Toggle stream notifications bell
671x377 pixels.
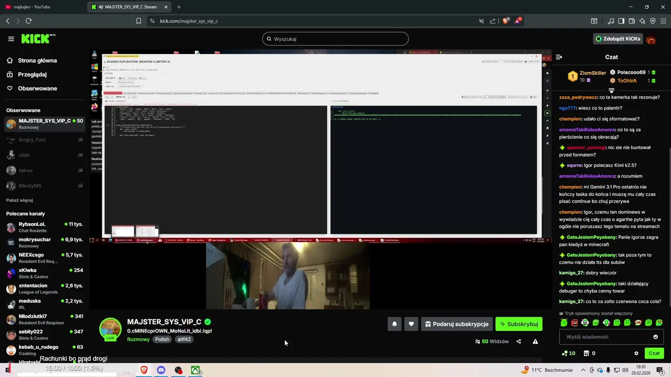click(x=394, y=324)
